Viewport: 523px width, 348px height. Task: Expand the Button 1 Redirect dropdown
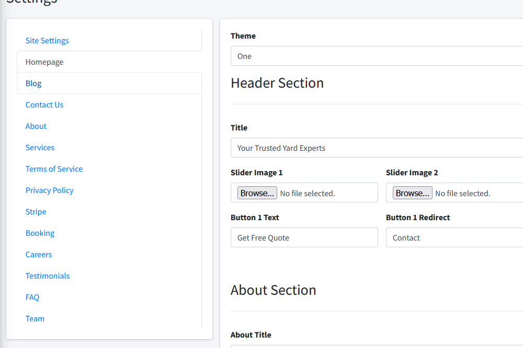[454, 238]
